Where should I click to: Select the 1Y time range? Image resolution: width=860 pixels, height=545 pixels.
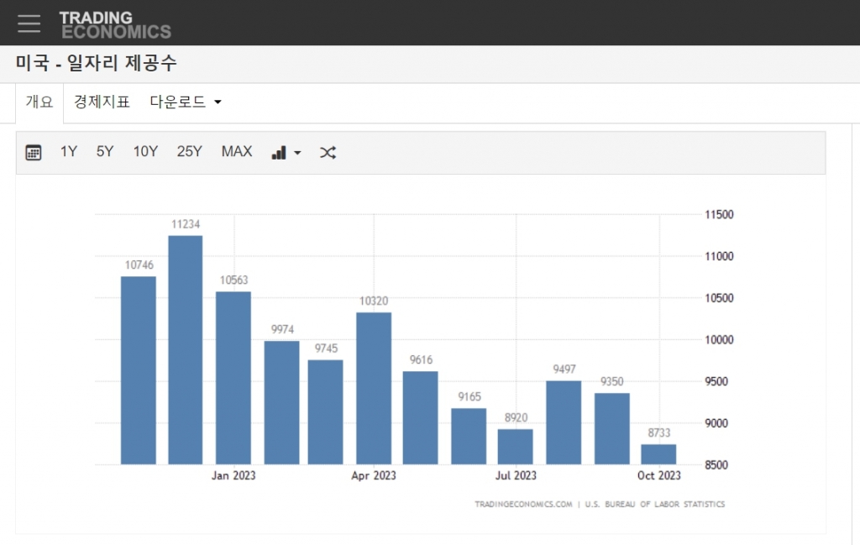[69, 152]
